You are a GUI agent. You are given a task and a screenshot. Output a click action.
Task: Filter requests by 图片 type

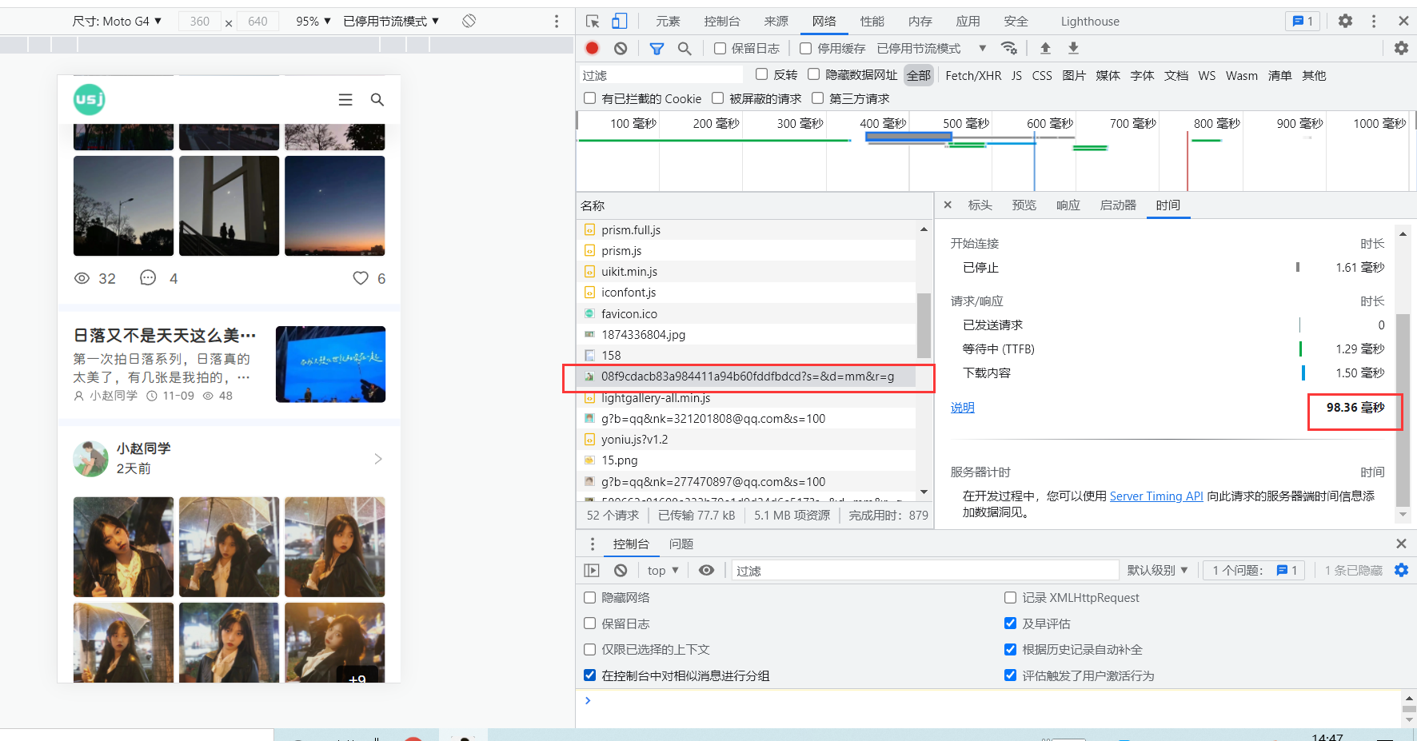(1074, 75)
